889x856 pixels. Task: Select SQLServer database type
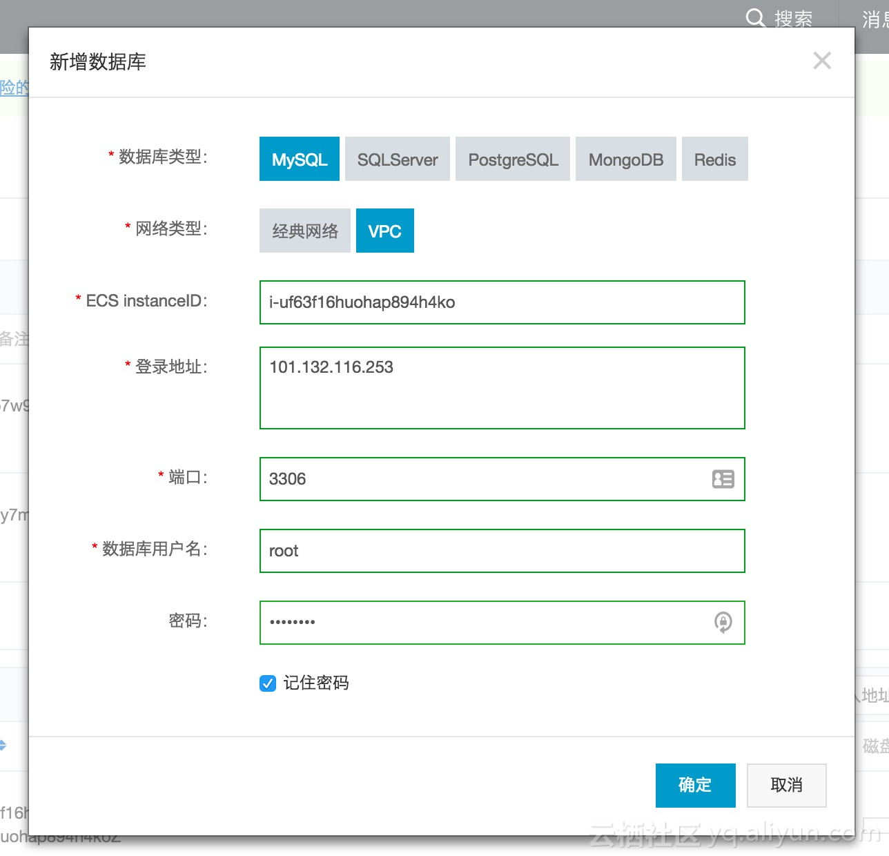click(398, 159)
